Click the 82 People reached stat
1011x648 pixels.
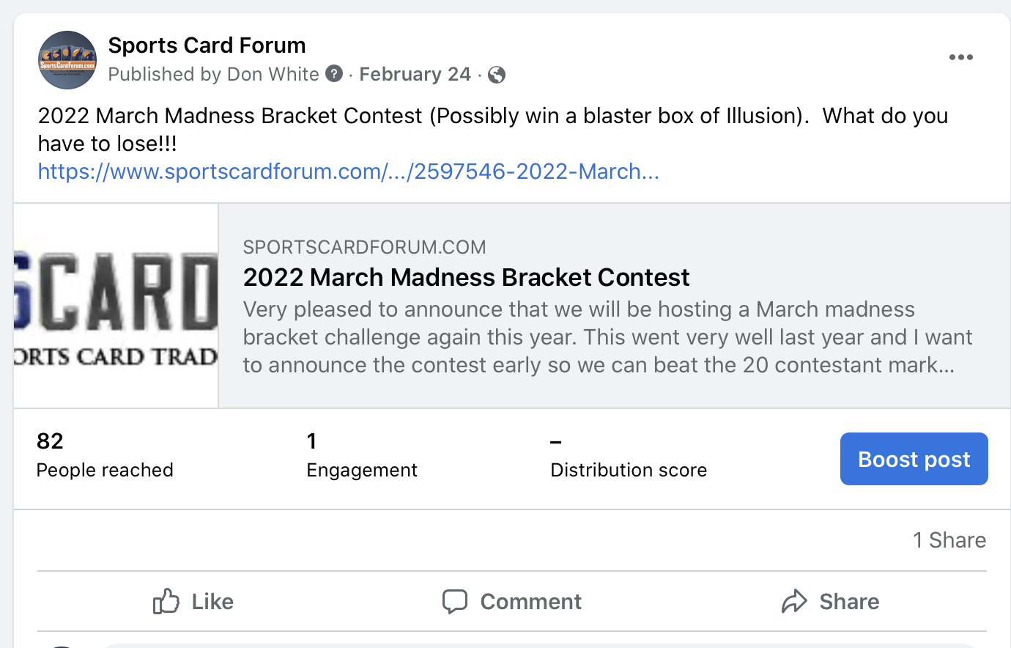(105, 455)
